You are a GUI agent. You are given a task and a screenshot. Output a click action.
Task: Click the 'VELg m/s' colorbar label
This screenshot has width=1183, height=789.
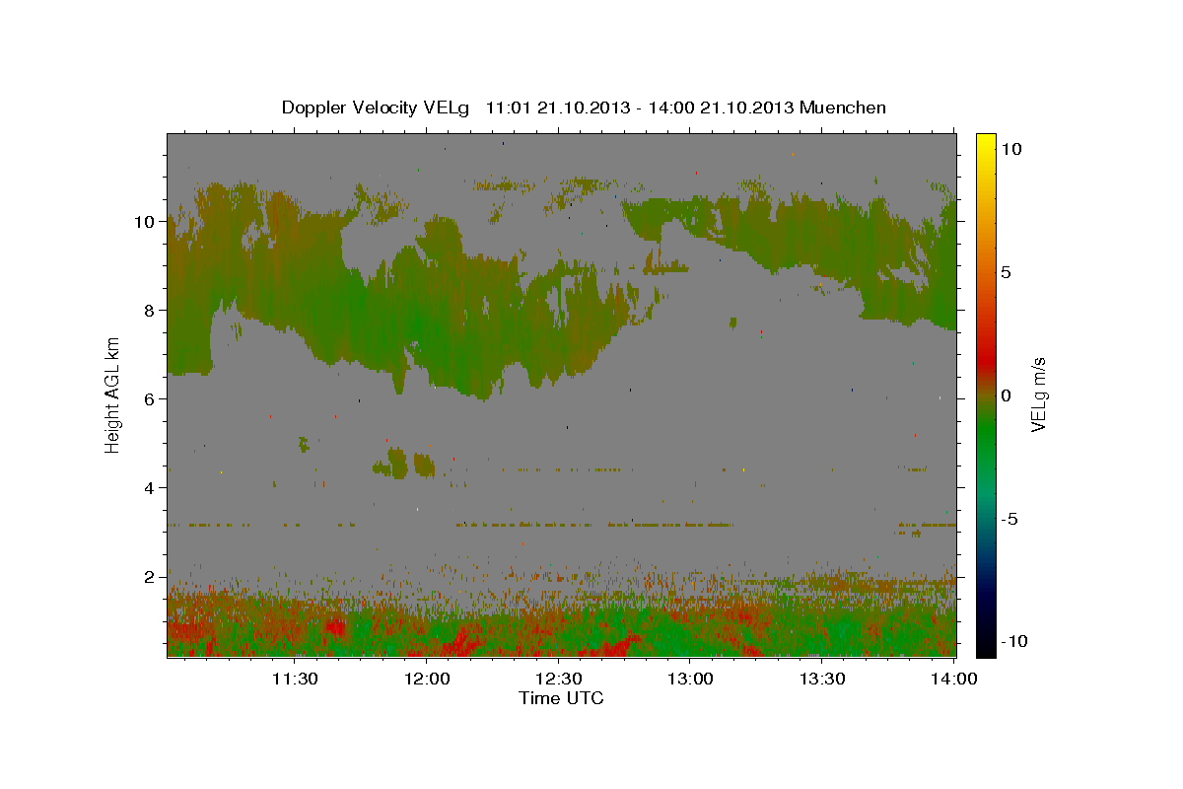(x=1039, y=394)
